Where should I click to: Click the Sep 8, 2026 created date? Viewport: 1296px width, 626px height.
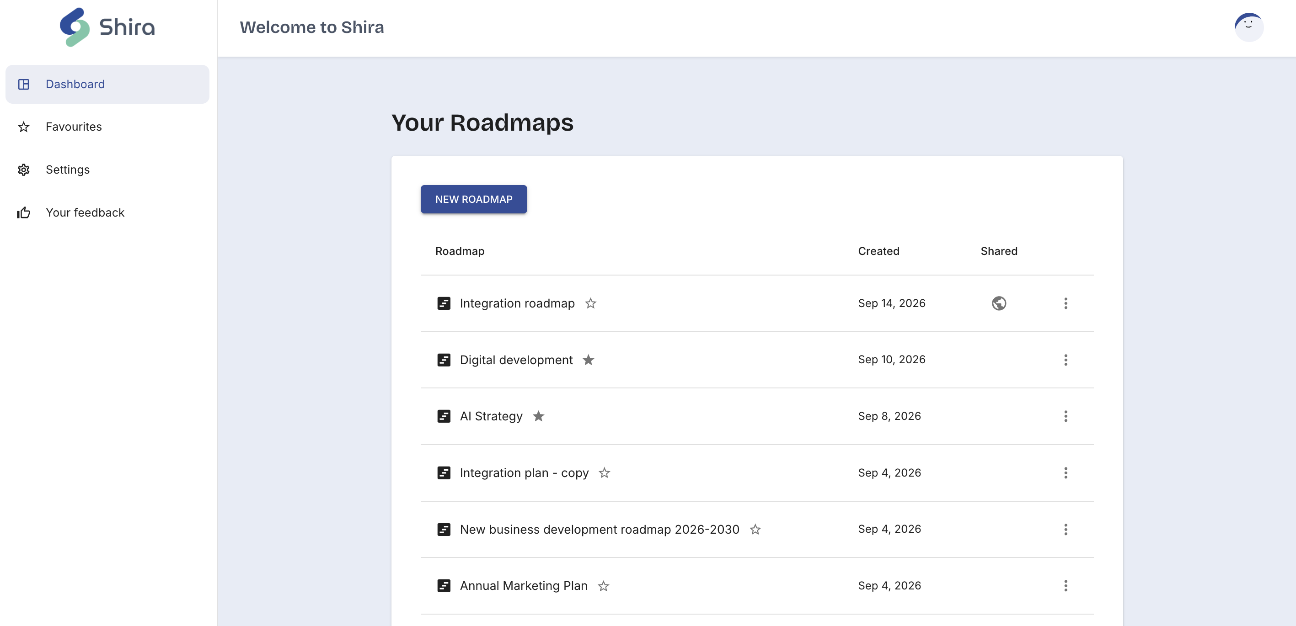pyautogui.click(x=889, y=416)
